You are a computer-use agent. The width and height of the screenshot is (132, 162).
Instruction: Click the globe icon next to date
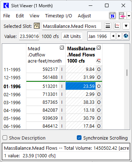(x=126, y=36)
